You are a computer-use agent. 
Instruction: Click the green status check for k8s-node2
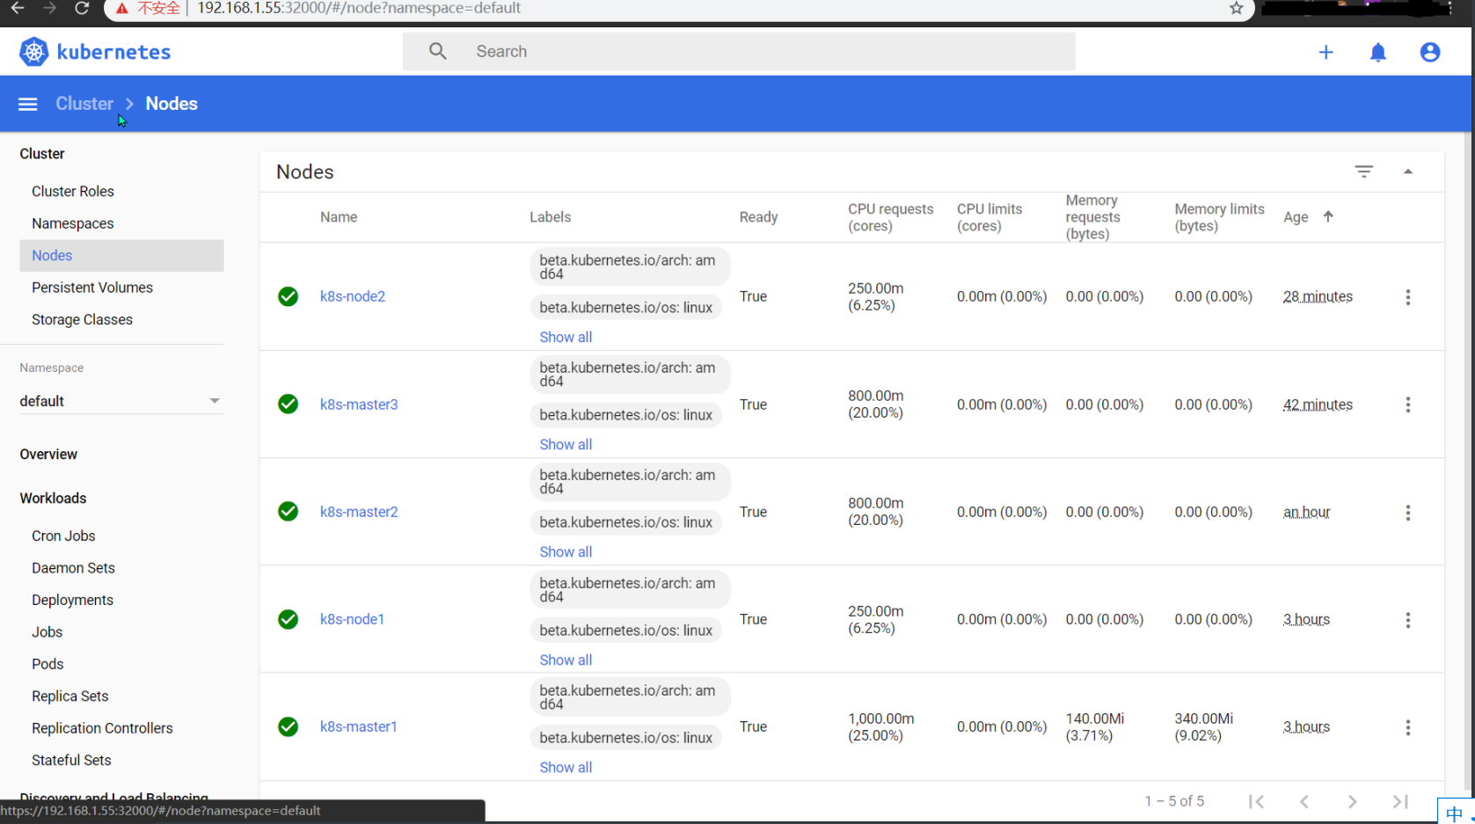(288, 296)
